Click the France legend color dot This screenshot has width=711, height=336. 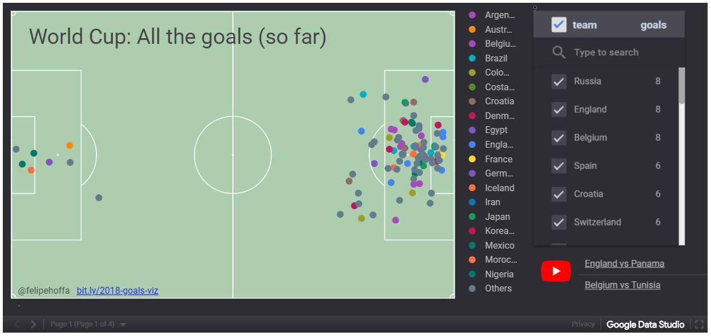pos(472,160)
